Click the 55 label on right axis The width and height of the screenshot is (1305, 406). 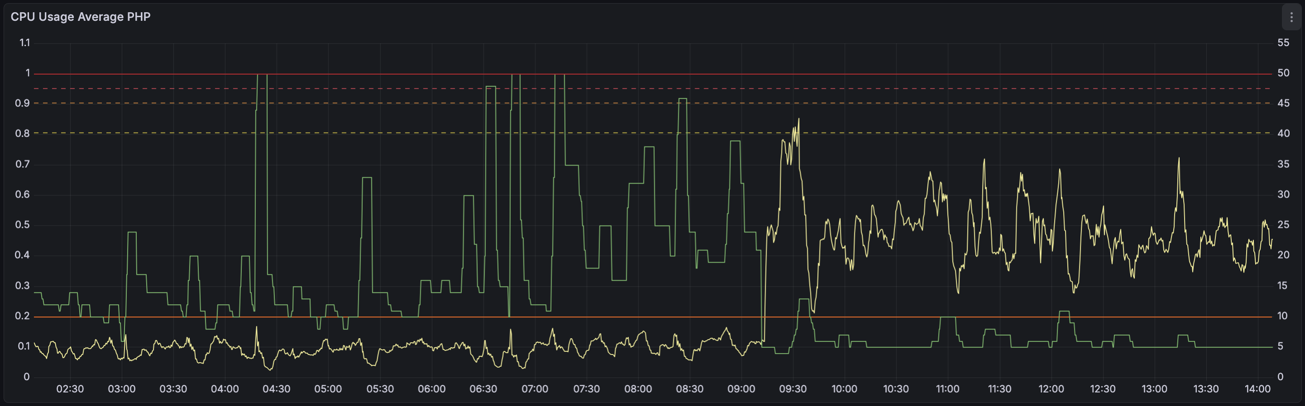tap(1283, 42)
